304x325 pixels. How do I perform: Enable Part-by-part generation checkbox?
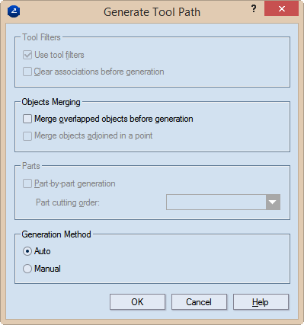click(x=27, y=183)
